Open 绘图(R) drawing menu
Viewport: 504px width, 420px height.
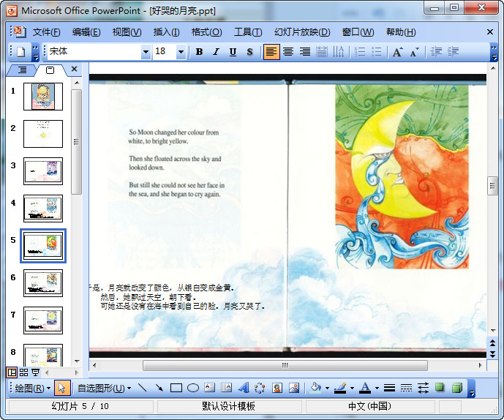[x=32, y=388]
